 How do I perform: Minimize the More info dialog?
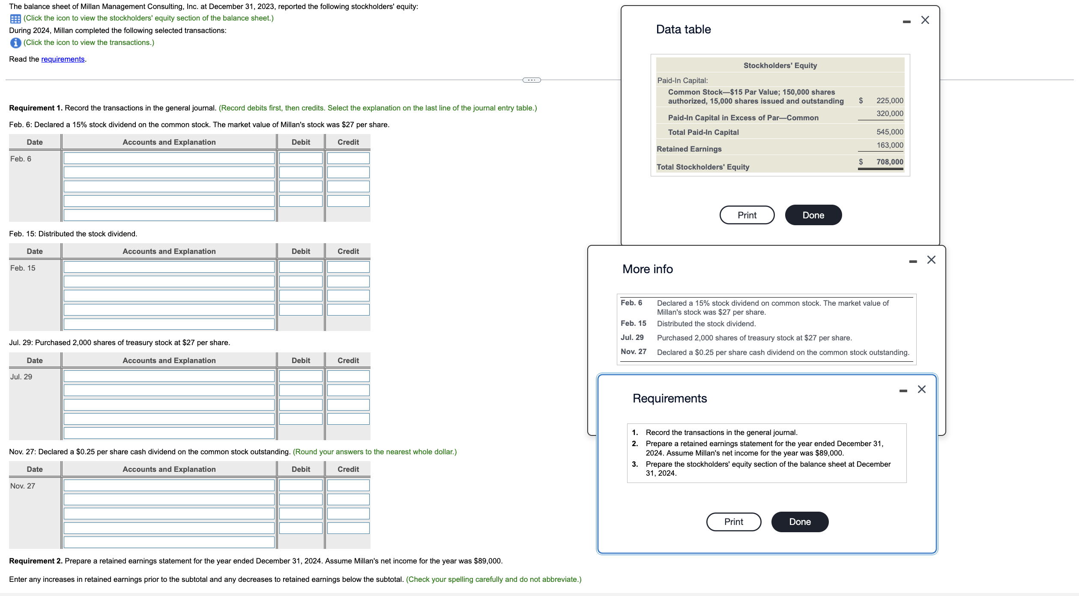[913, 261]
